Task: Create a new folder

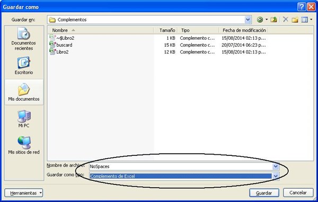Action: [x=295, y=20]
